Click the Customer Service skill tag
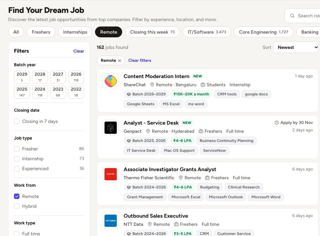This screenshot has width=320, height=236. pos(234,234)
